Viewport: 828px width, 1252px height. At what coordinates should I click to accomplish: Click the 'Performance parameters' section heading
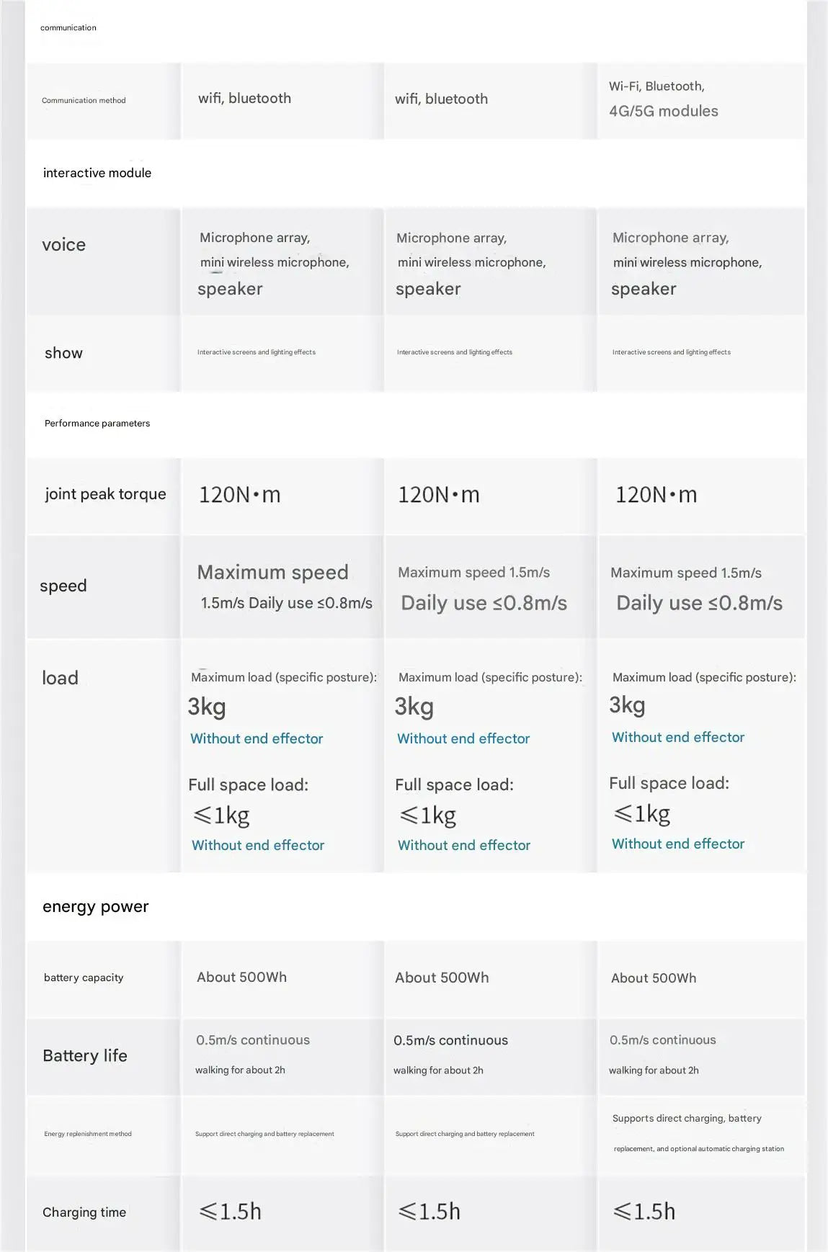(x=97, y=424)
